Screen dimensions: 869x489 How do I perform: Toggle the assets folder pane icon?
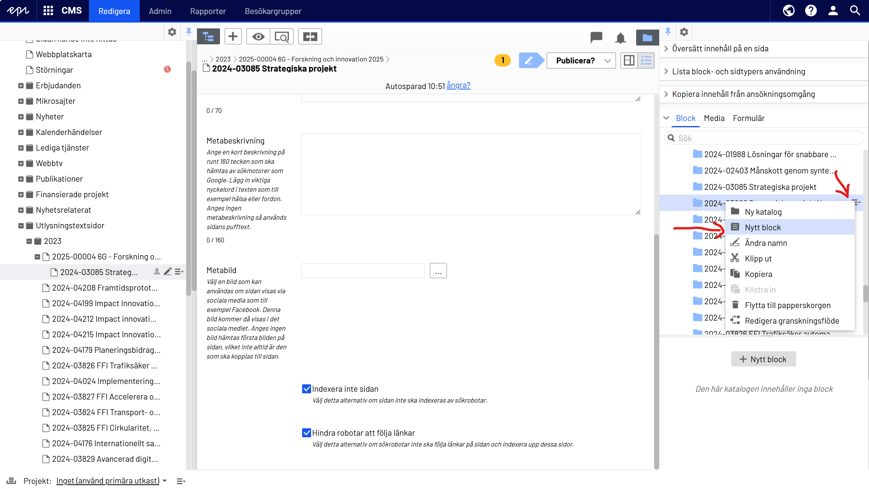[647, 37]
